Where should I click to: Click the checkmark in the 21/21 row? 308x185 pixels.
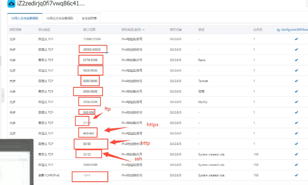click(x=296, y=123)
